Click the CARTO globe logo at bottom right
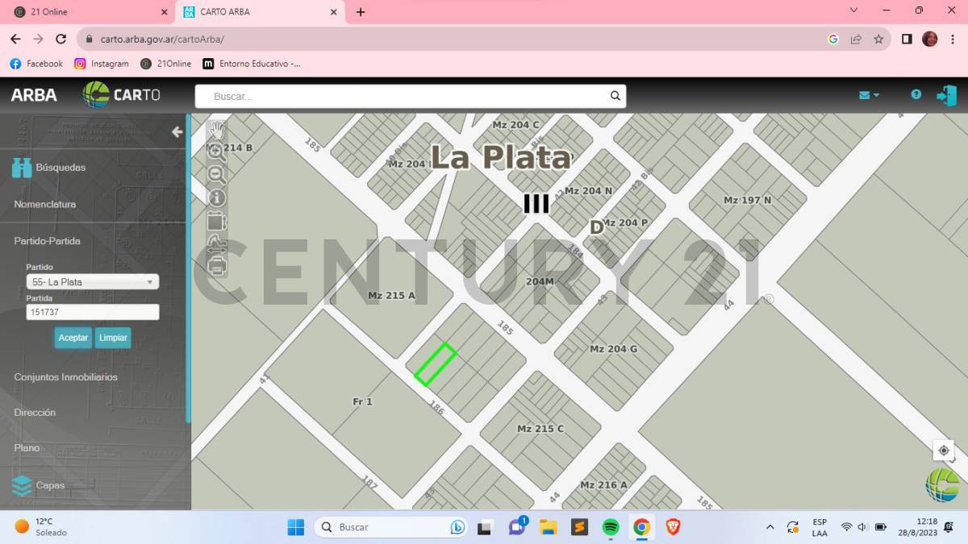968x544 pixels. click(942, 485)
